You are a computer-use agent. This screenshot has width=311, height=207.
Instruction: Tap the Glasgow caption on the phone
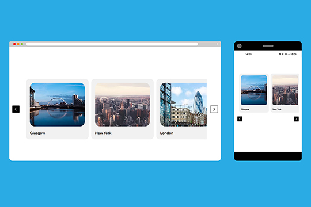[x=245, y=109]
